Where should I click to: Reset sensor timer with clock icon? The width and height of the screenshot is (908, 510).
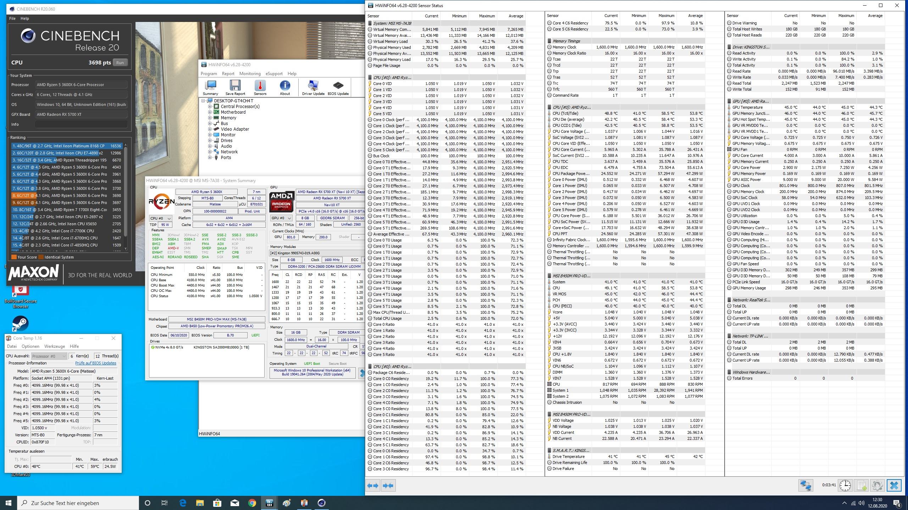[x=845, y=485]
